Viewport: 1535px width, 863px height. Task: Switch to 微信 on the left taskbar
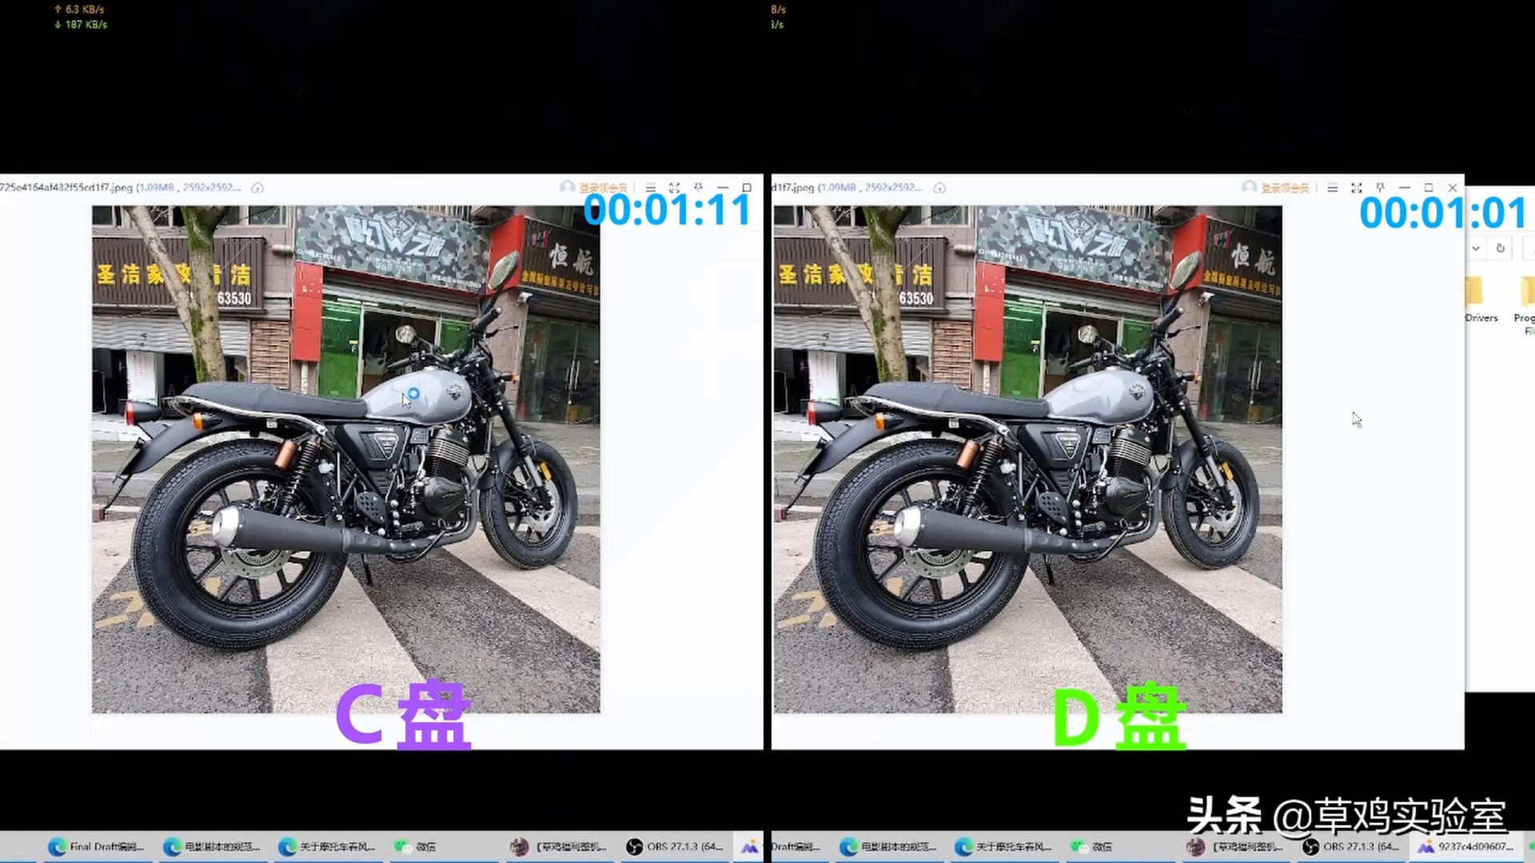(x=416, y=847)
